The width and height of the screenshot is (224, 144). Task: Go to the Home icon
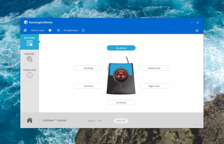(x=29, y=120)
